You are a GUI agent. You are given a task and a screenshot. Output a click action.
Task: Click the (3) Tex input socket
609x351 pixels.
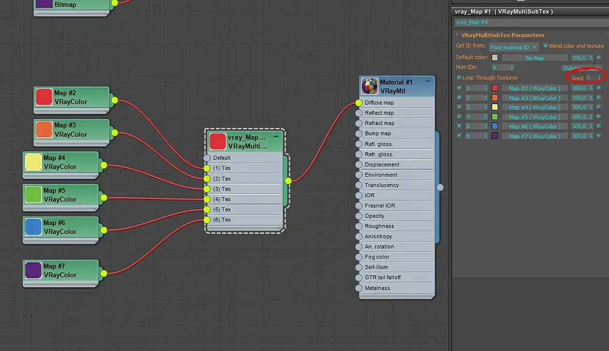tap(207, 189)
